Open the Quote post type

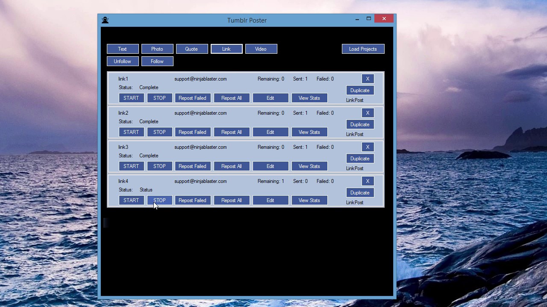192,49
